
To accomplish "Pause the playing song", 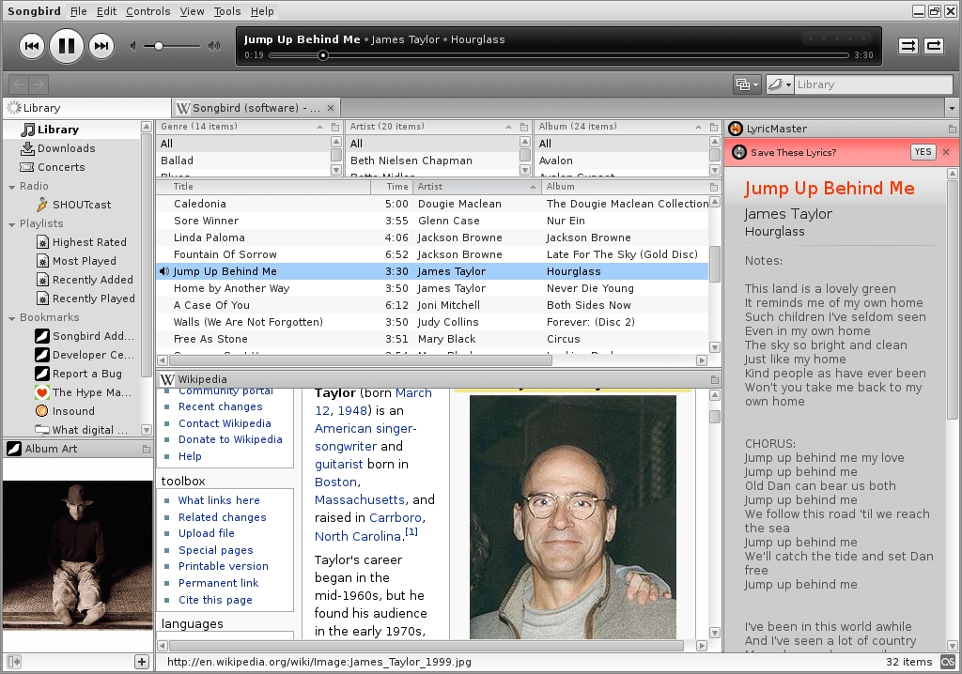I will point(67,46).
